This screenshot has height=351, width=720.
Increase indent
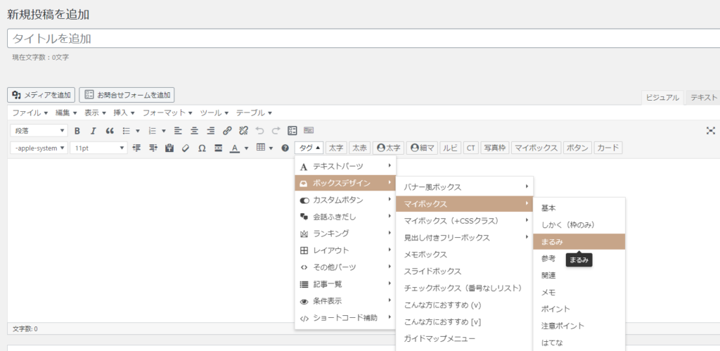(x=153, y=148)
